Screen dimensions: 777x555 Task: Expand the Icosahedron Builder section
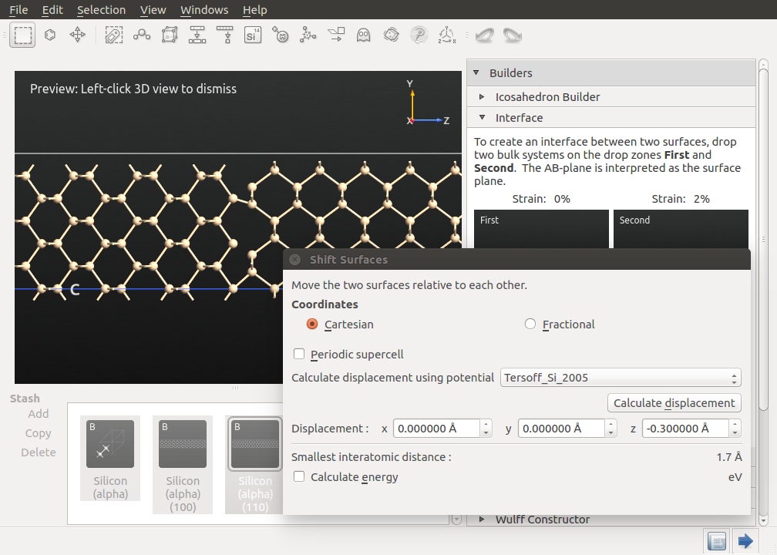point(482,96)
